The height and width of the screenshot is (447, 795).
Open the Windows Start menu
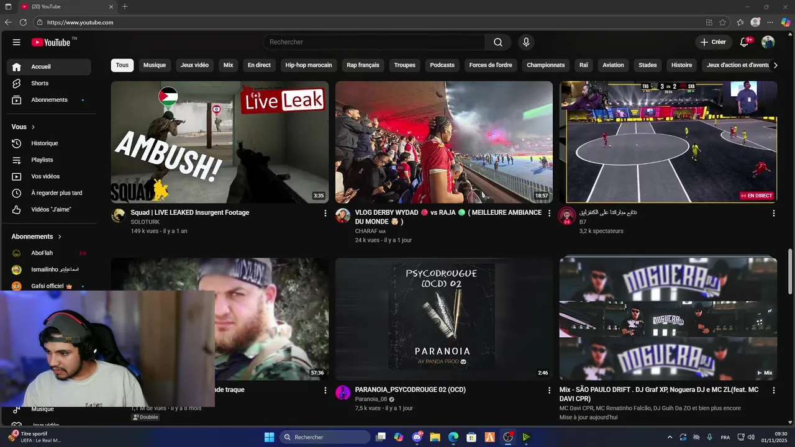(x=269, y=437)
